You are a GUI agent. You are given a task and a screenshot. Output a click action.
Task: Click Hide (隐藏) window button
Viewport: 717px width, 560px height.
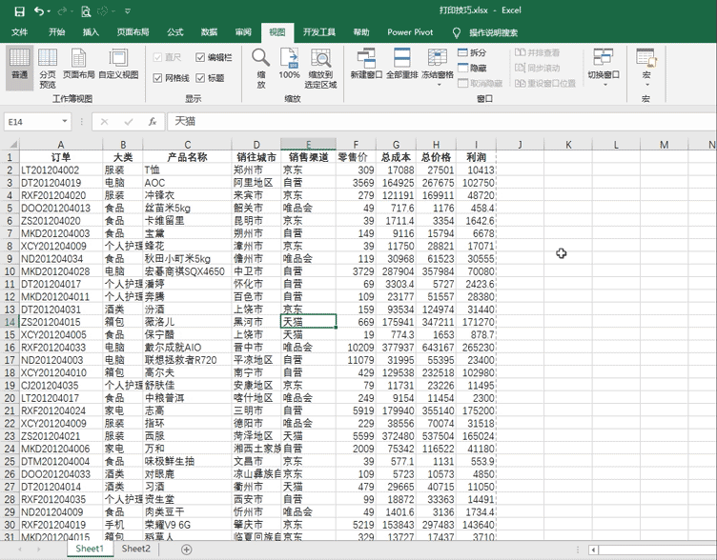pyautogui.click(x=472, y=68)
